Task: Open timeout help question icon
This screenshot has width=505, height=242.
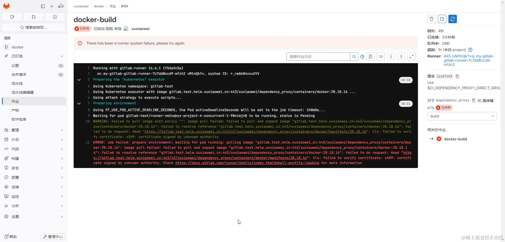Action: (x=470, y=50)
